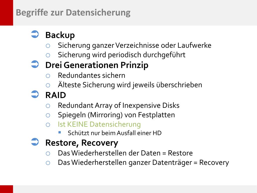Click the line Älteste Sicherung wird jeweils überschrieben
The image size is (257, 193).
(130, 85)
